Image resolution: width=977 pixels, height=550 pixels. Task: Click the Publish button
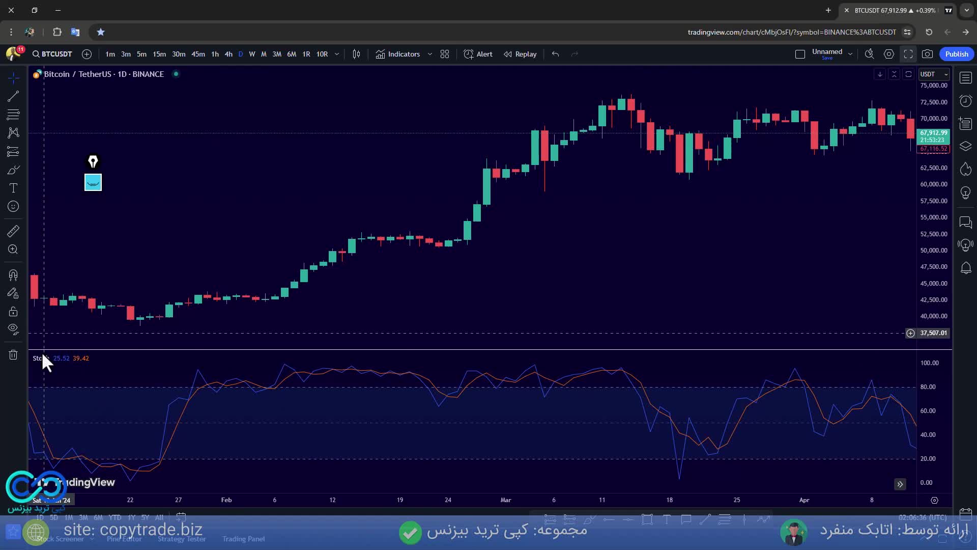(x=956, y=54)
